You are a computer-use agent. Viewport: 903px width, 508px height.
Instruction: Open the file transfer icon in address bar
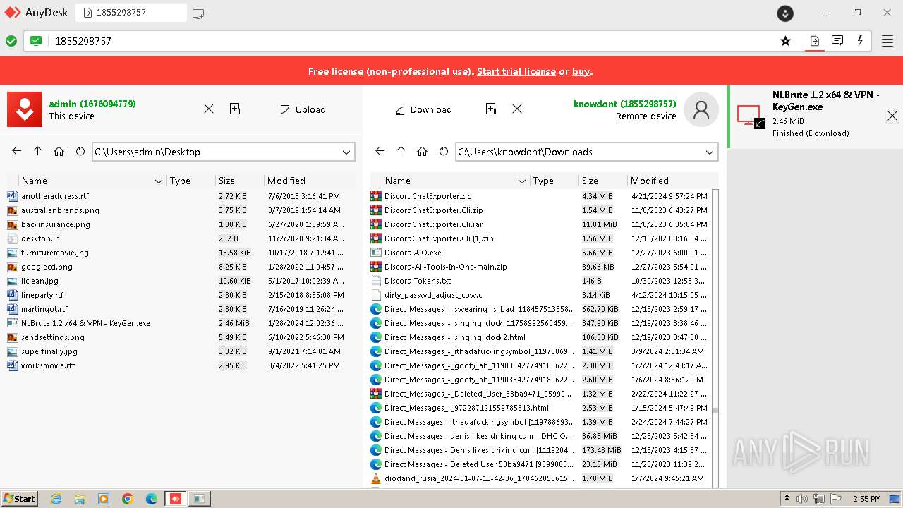(x=814, y=41)
